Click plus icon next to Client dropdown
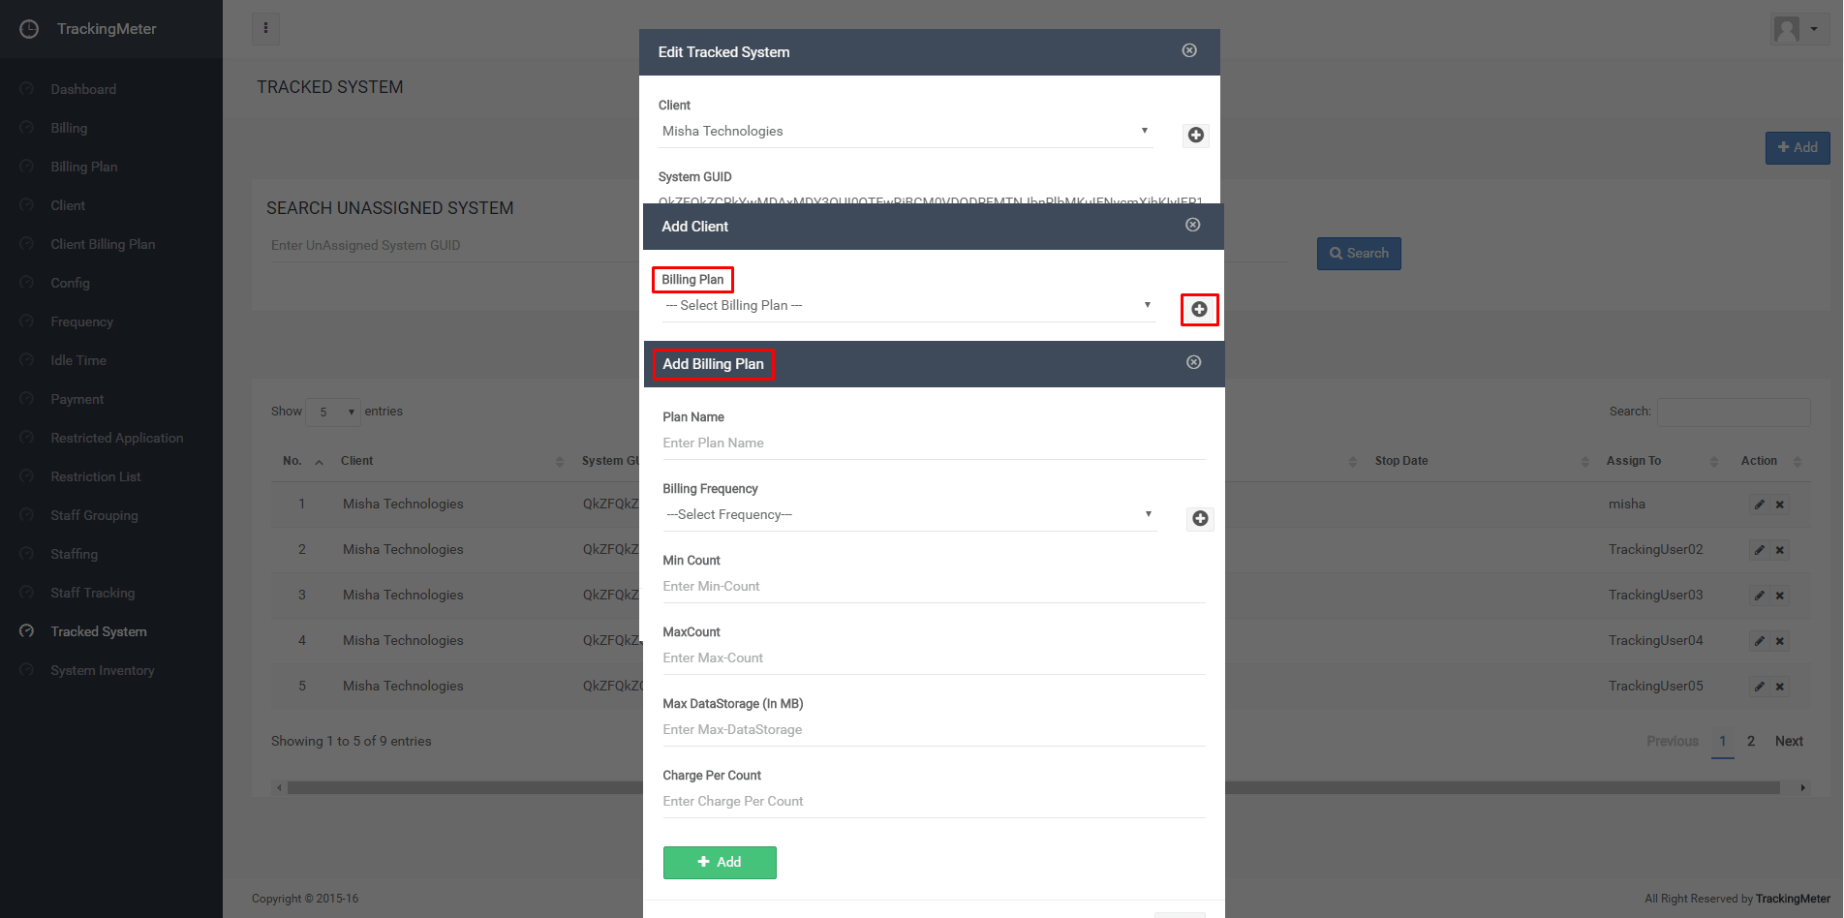Image resolution: width=1844 pixels, height=918 pixels. [1195, 136]
